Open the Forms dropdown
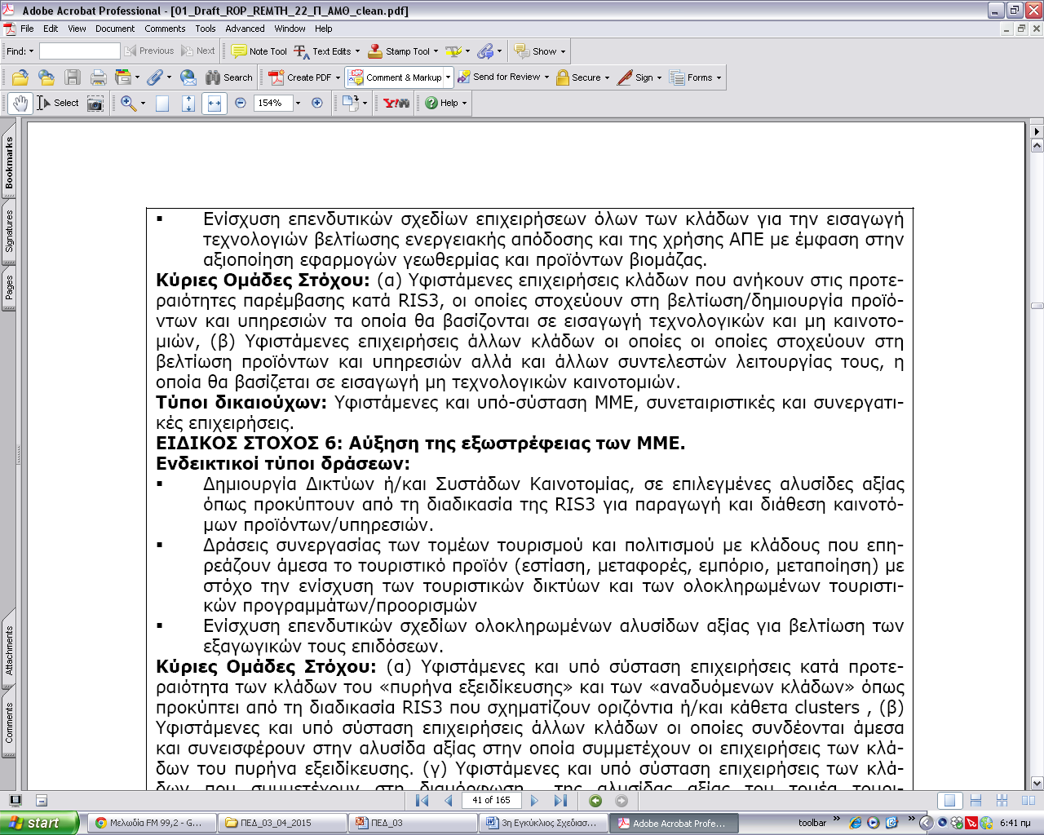1044x835 pixels. 696,77
